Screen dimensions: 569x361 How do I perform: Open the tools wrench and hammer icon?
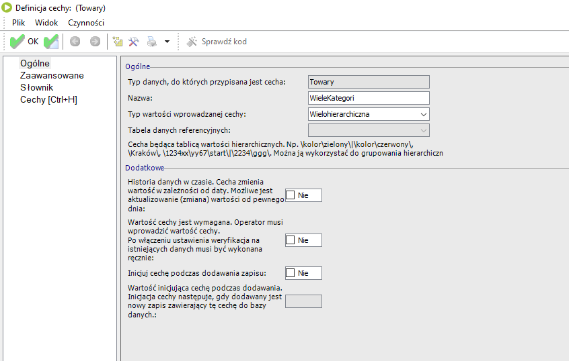point(134,42)
